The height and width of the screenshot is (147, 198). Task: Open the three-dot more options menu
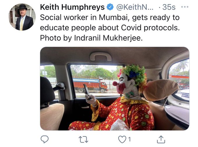point(185,7)
